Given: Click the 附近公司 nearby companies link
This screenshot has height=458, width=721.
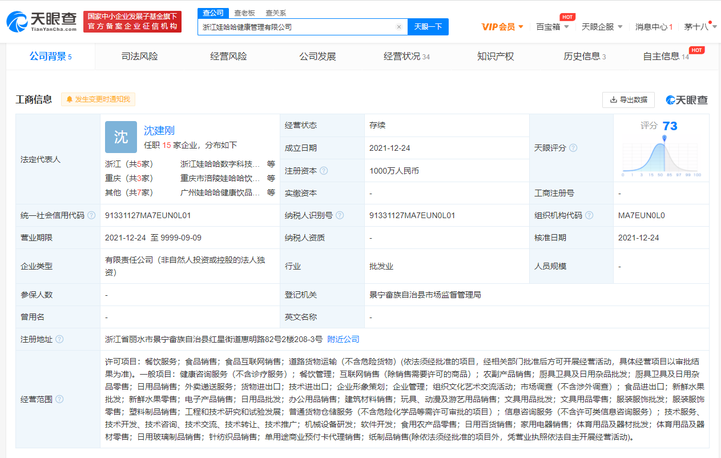Looking at the screenshot, I should click(343, 339).
